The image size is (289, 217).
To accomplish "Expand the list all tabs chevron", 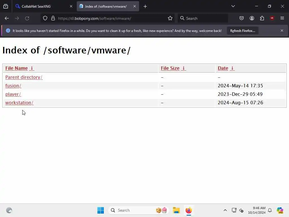I will point(233,6).
